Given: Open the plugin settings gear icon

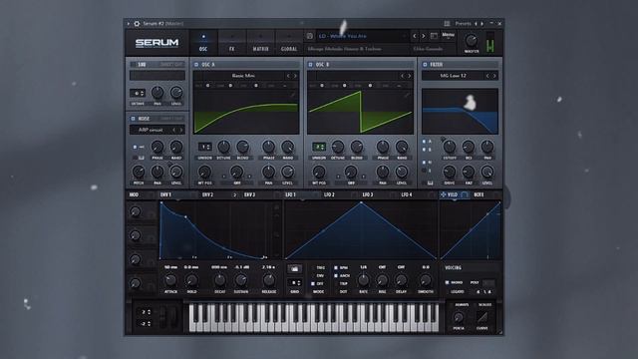Looking at the screenshot, I should [138, 24].
